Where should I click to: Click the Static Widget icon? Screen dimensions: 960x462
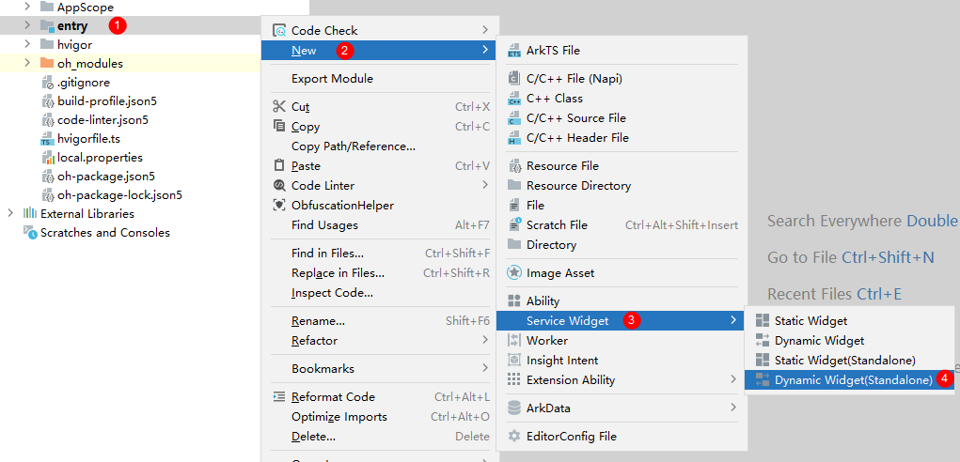tap(762, 321)
